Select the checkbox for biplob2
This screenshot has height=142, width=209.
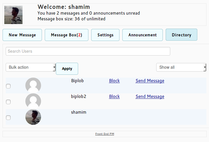[x=8, y=102]
